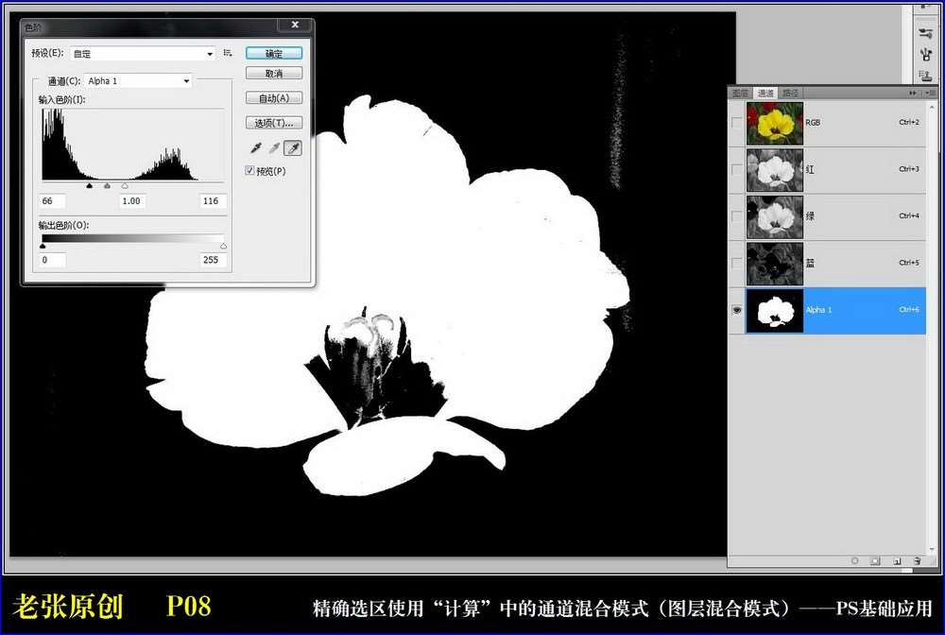Toggle the 预览(P) preview checkbox
Viewport: 945px width, 635px height.
pyautogui.click(x=249, y=171)
